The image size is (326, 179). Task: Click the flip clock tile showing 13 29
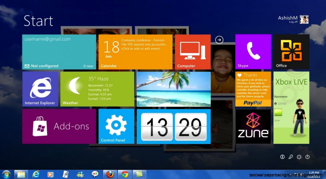tap(174, 126)
